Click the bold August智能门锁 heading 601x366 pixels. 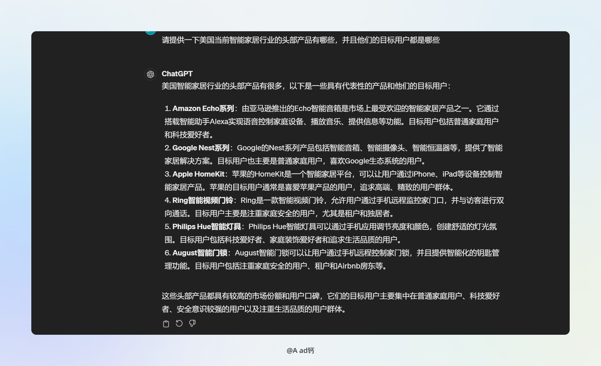pos(200,253)
